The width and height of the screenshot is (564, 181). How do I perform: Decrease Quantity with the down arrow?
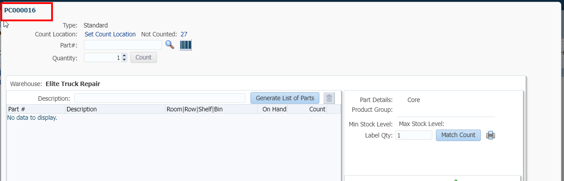(125, 59)
